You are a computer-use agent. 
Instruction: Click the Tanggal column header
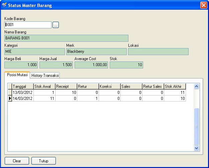[x=23, y=87]
